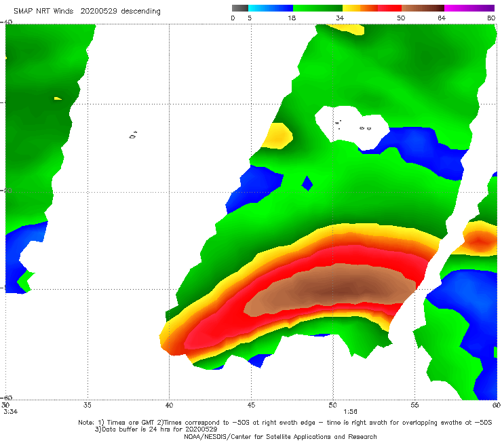
Task: Click the longitude axis label '60'
Action: click(497, 405)
